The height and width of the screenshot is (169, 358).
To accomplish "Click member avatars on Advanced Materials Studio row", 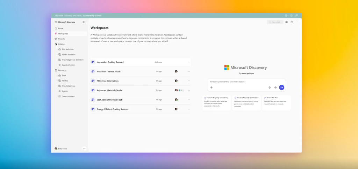I will tap(179, 90).
